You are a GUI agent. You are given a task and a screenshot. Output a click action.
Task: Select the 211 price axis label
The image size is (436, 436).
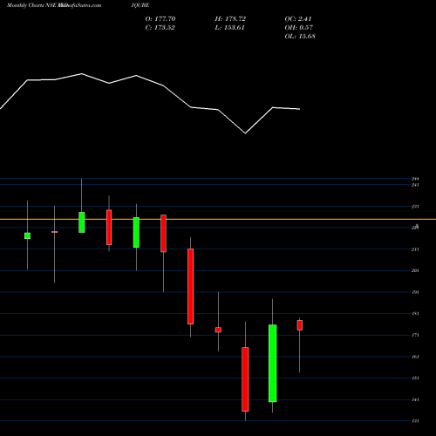(415, 249)
